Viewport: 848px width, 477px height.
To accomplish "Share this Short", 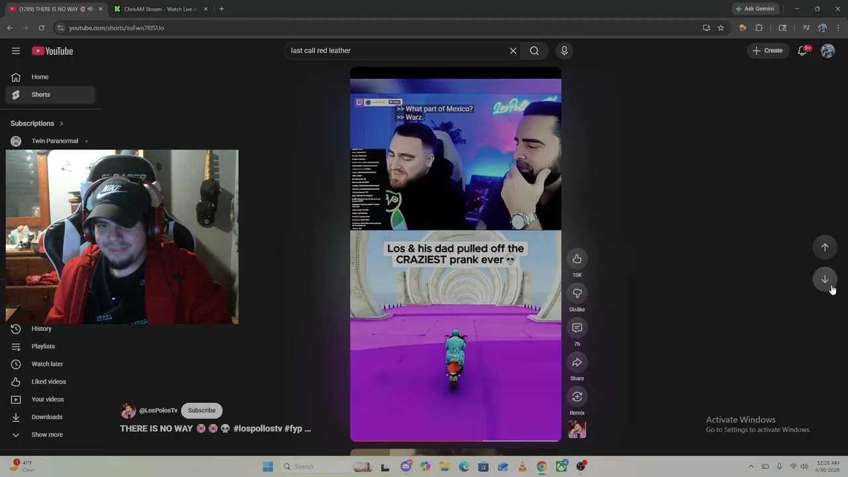I will click(577, 362).
